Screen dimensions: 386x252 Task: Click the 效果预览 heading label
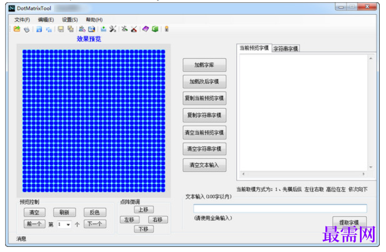(x=89, y=39)
